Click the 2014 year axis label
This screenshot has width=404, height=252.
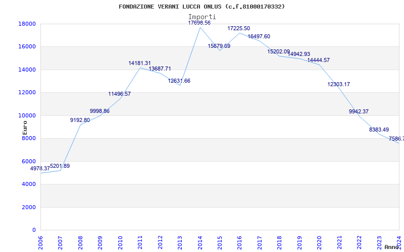(x=200, y=242)
